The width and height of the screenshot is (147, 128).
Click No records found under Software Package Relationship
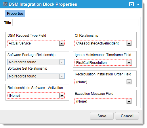coord(23,62)
